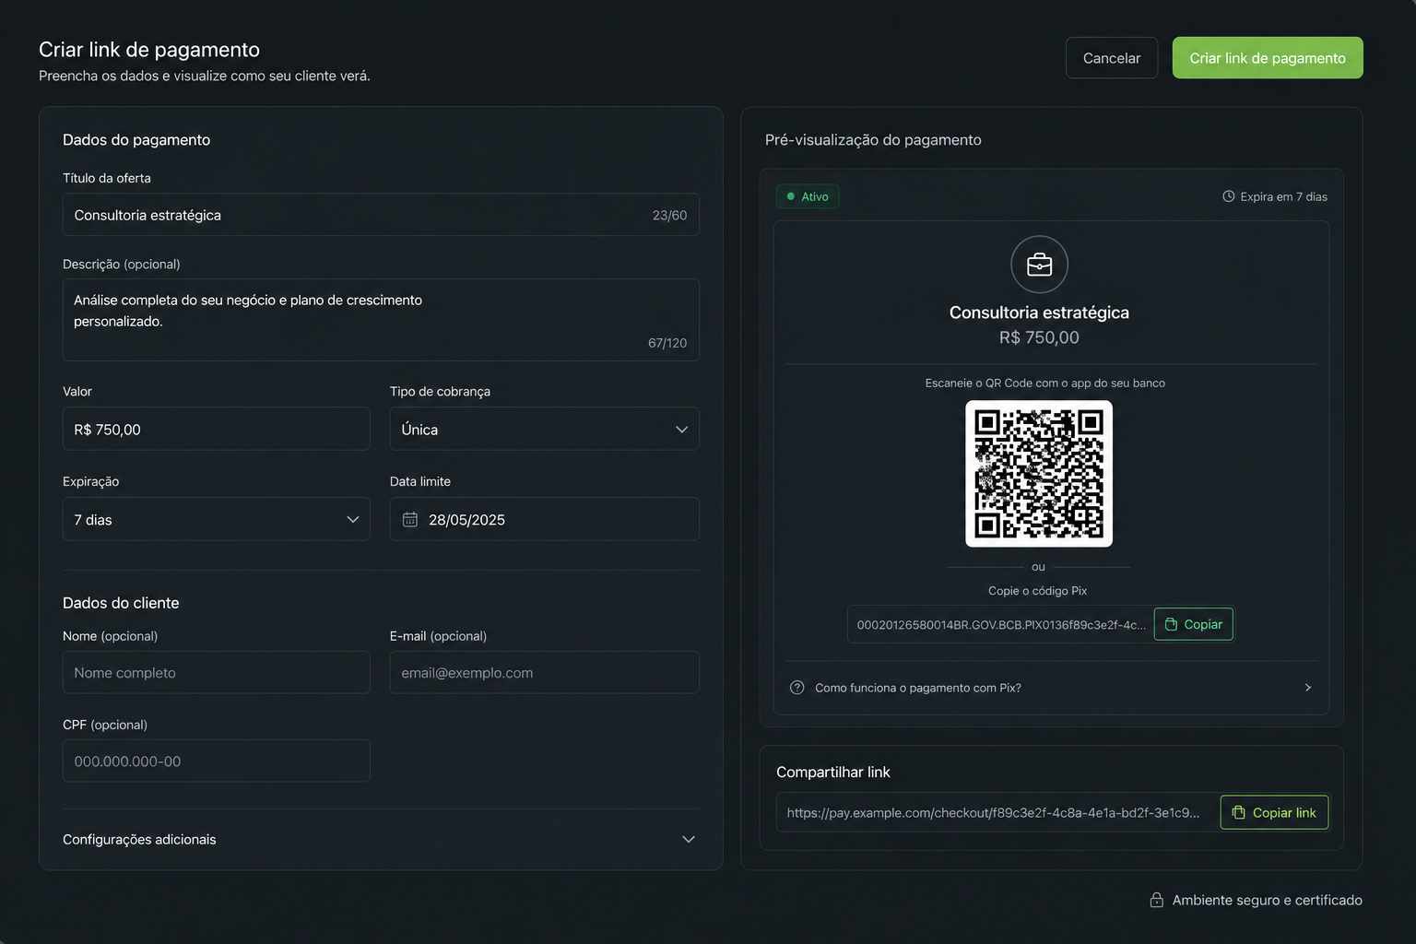Click the chevron arrow of Configurações adicionais
This screenshot has width=1416, height=944.
click(x=688, y=839)
